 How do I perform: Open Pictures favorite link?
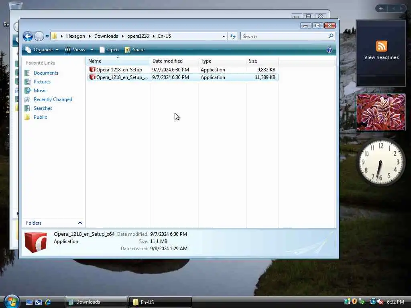pyautogui.click(x=42, y=82)
